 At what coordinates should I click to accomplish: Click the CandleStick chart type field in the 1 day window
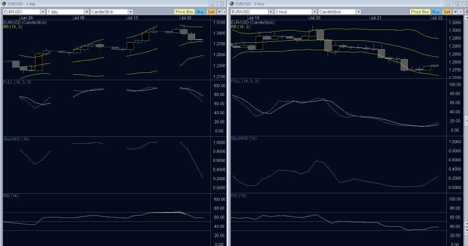click(x=109, y=12)
